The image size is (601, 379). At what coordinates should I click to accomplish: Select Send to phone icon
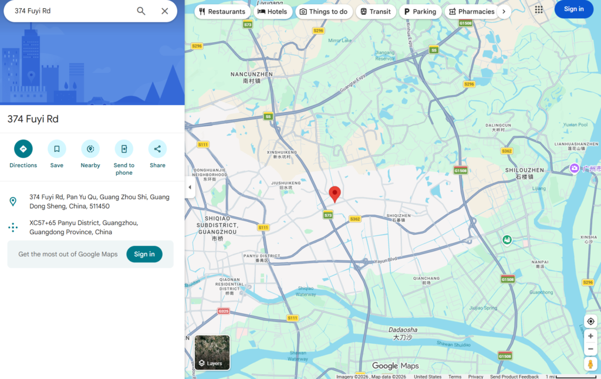124,149
